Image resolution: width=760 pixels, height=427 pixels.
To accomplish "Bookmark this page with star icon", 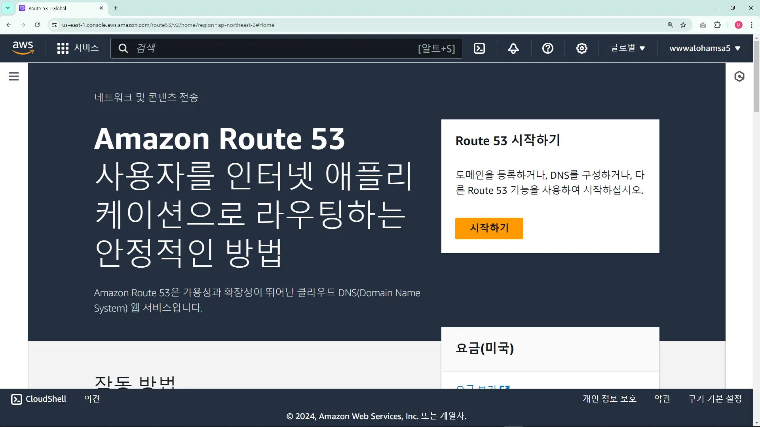I will click(683, 25).
